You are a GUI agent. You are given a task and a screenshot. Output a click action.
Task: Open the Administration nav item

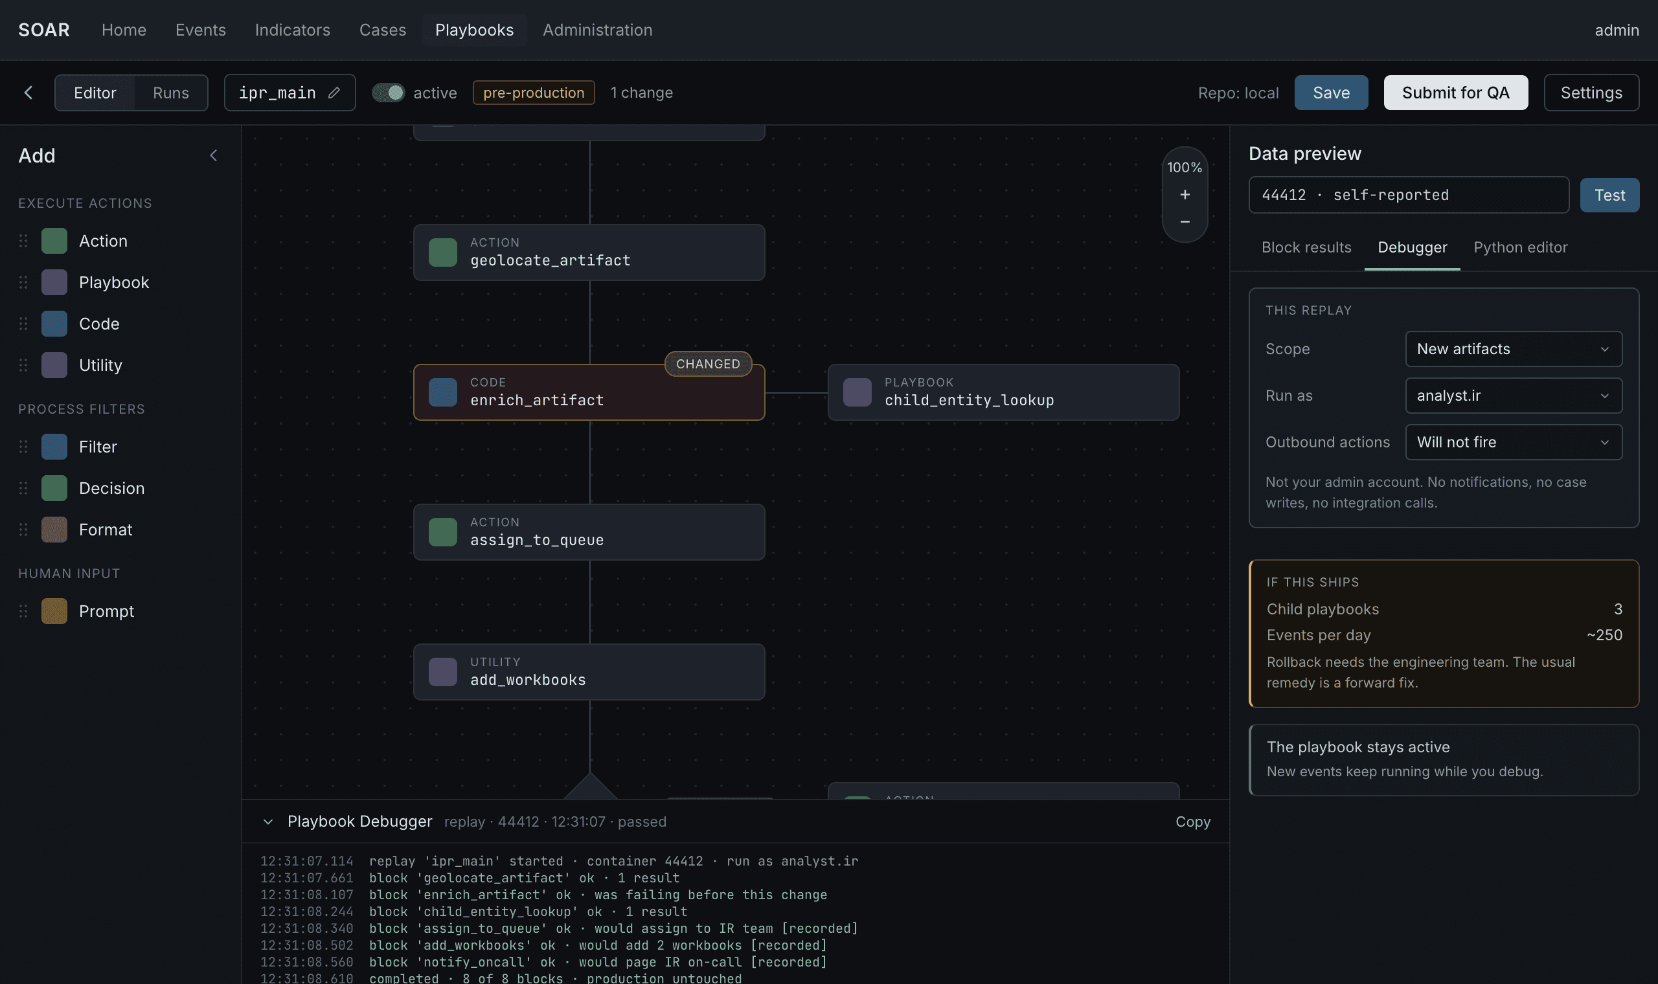[x=598, y=30]
